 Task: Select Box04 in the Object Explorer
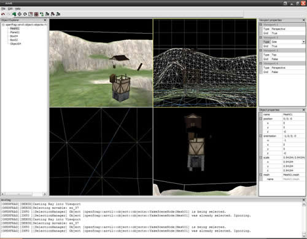point(14,36)
